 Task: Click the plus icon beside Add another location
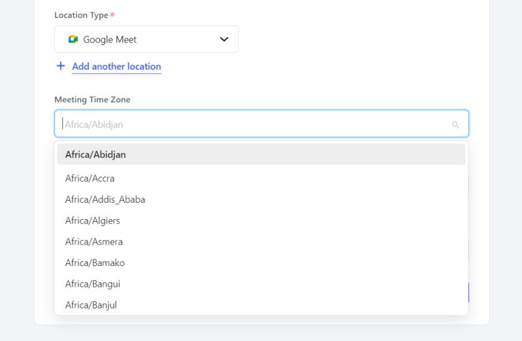(x=61, y=66)
